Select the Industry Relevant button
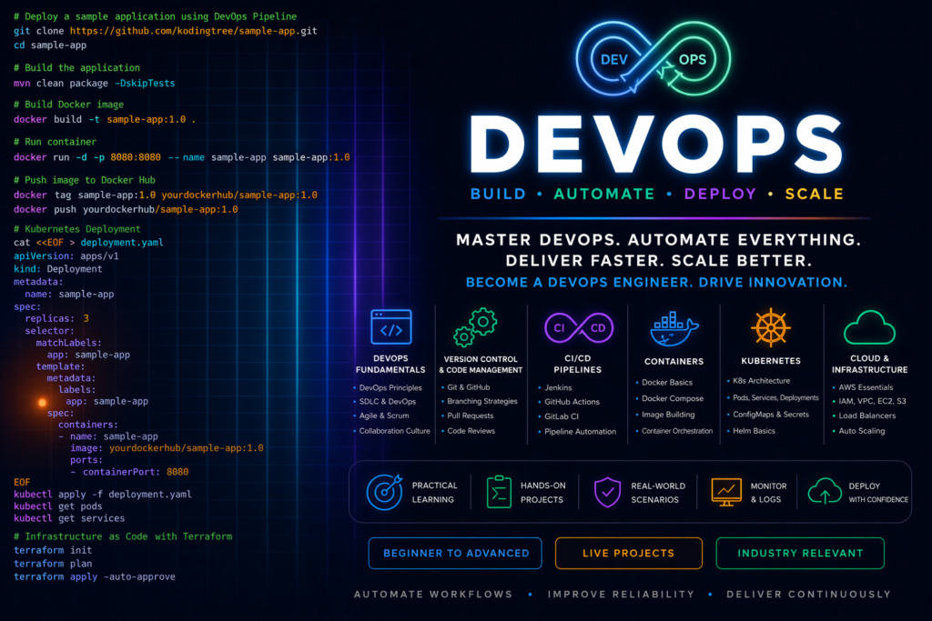The image size is (932, 621). (801, 553)
